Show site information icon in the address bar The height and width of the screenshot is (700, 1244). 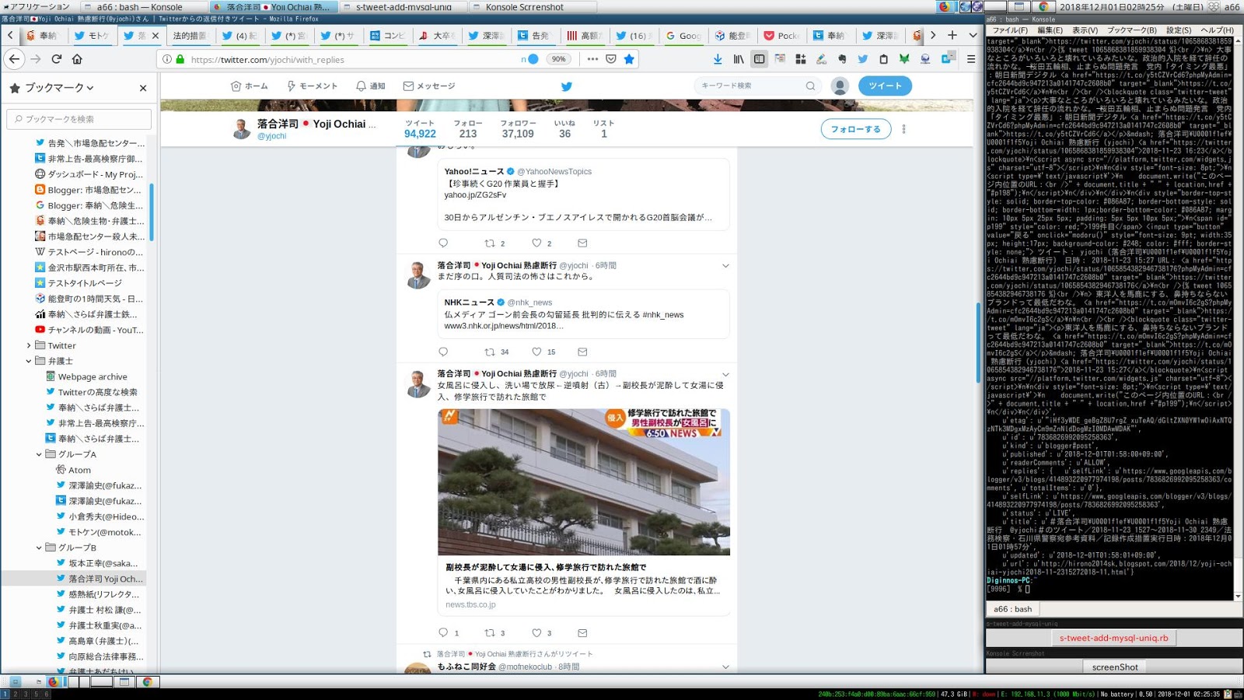(167, 59)
